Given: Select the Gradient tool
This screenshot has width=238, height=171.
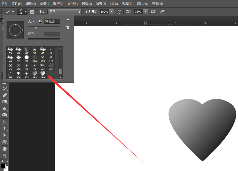Looking at the screenshot, I should (5, 102).
